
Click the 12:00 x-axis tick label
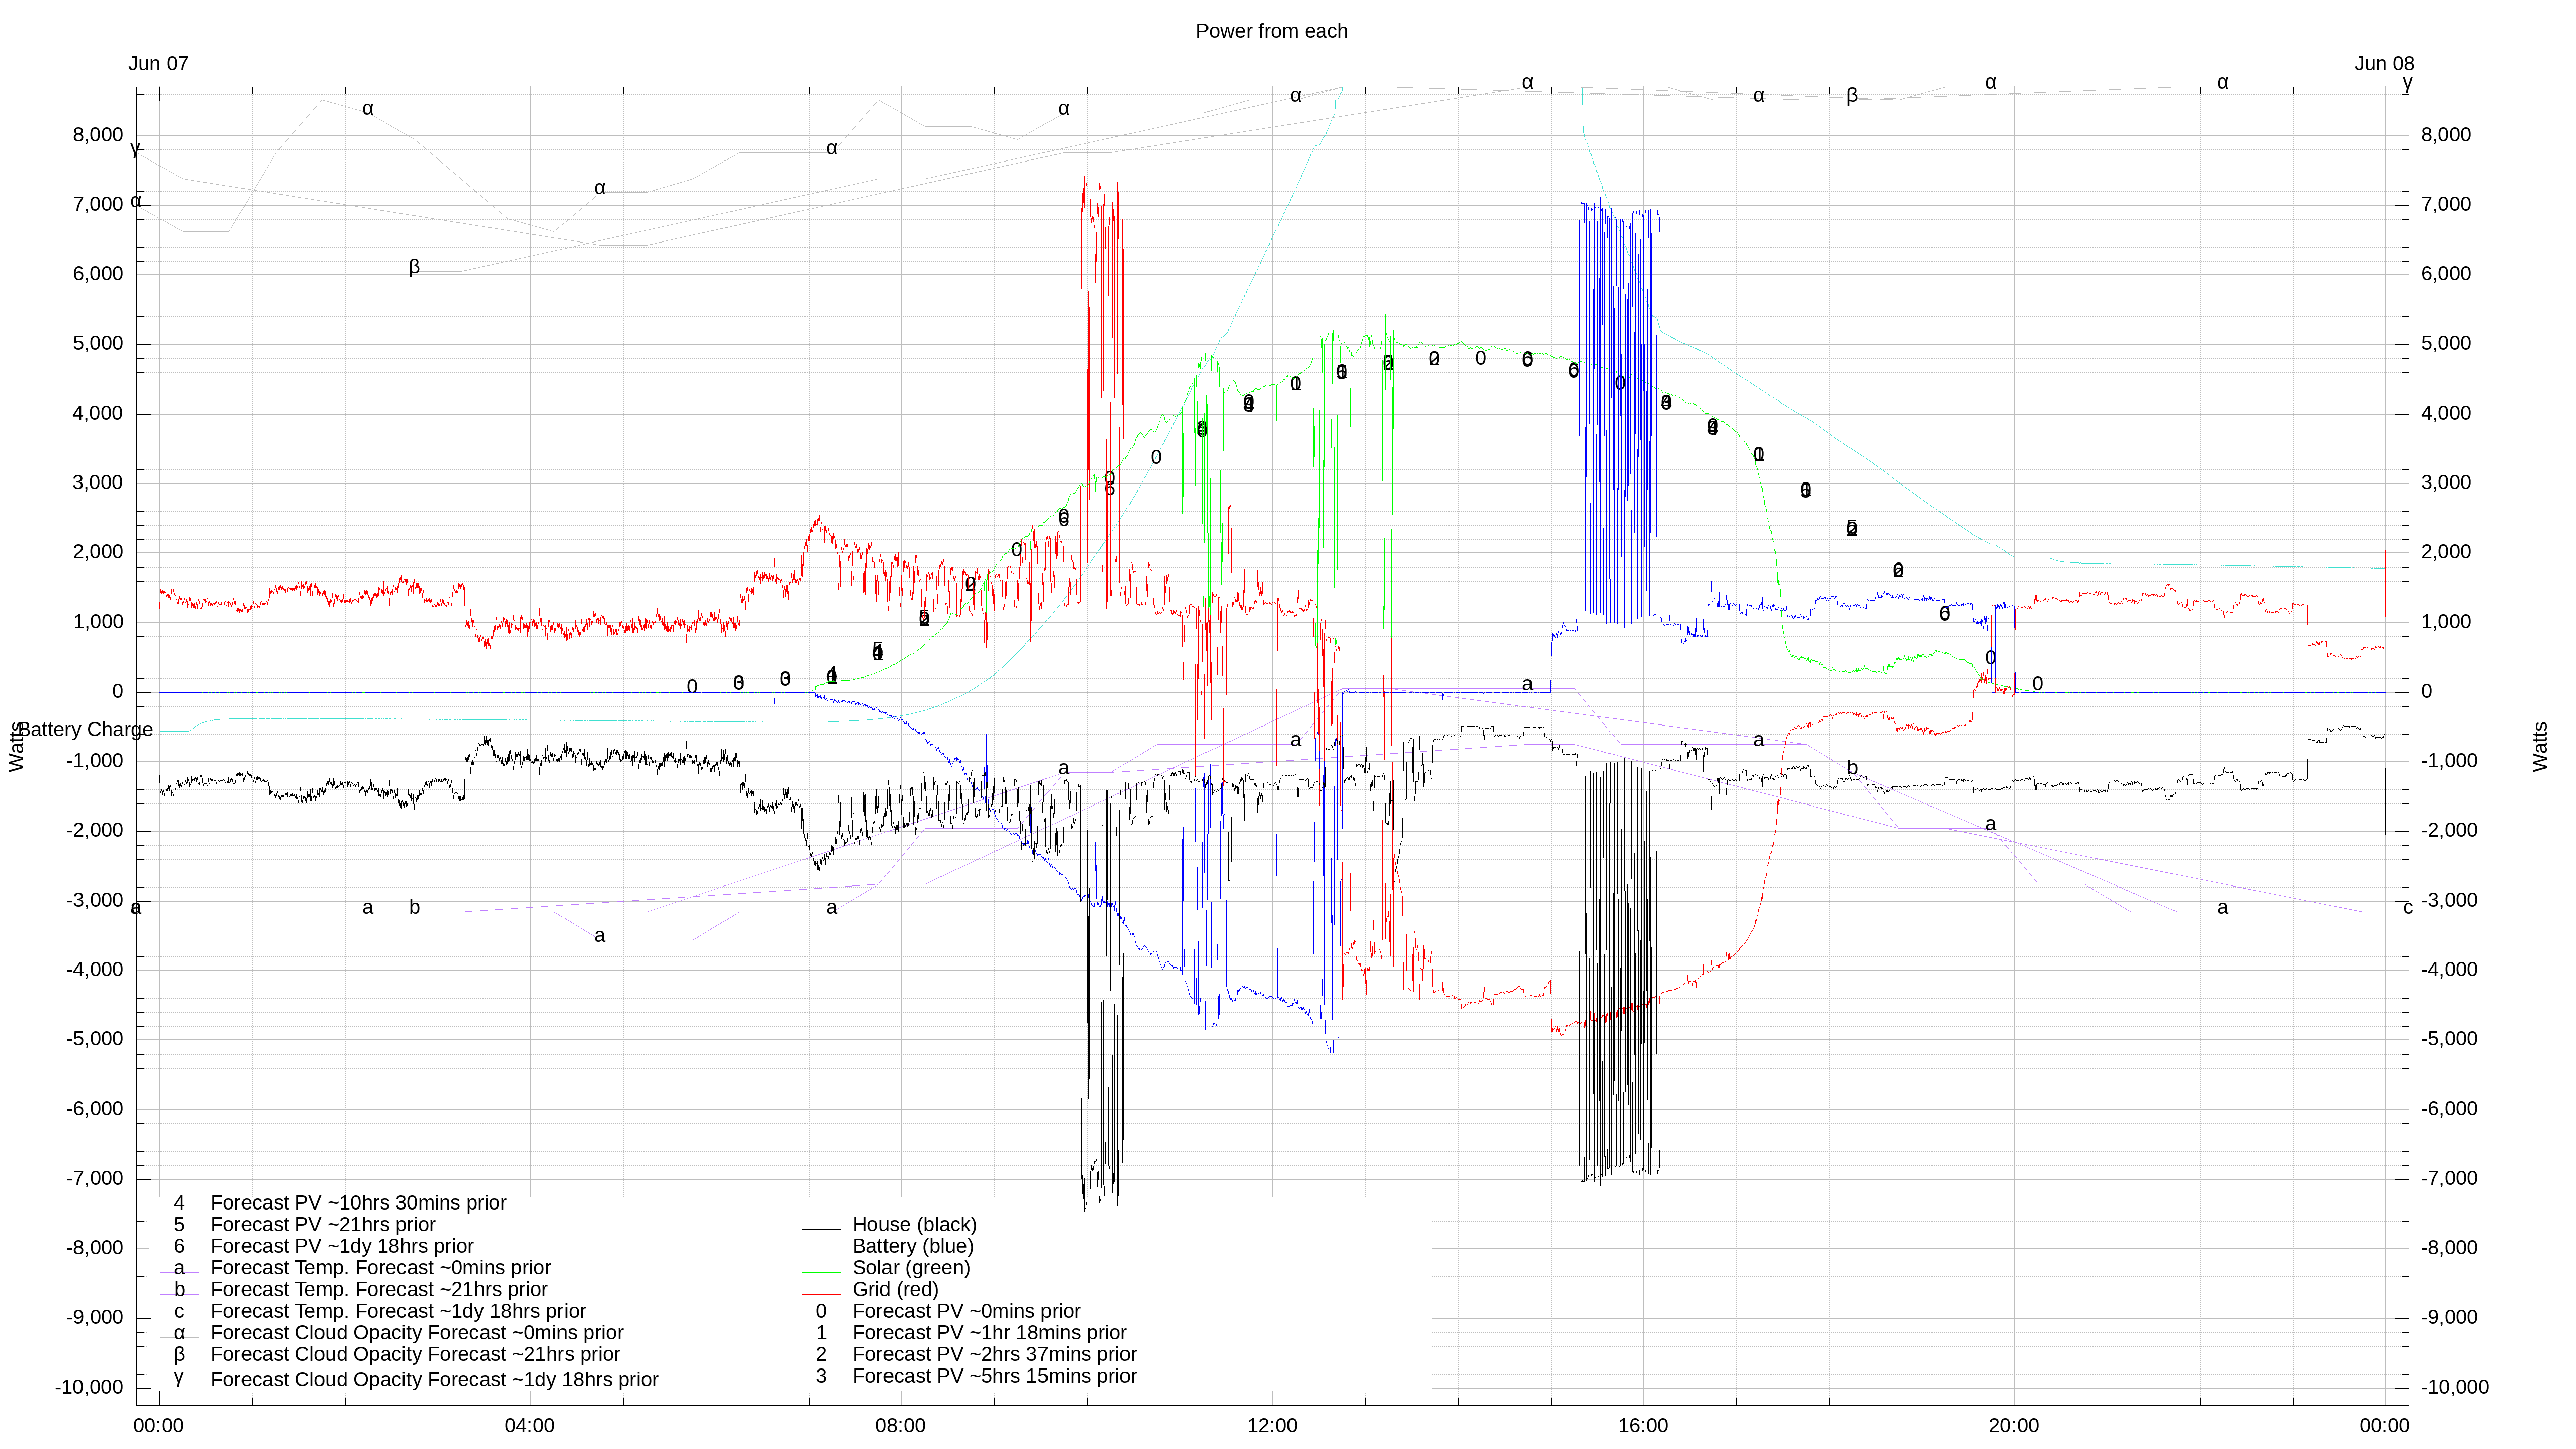pyautogui.click(x=1272, y=1426)
